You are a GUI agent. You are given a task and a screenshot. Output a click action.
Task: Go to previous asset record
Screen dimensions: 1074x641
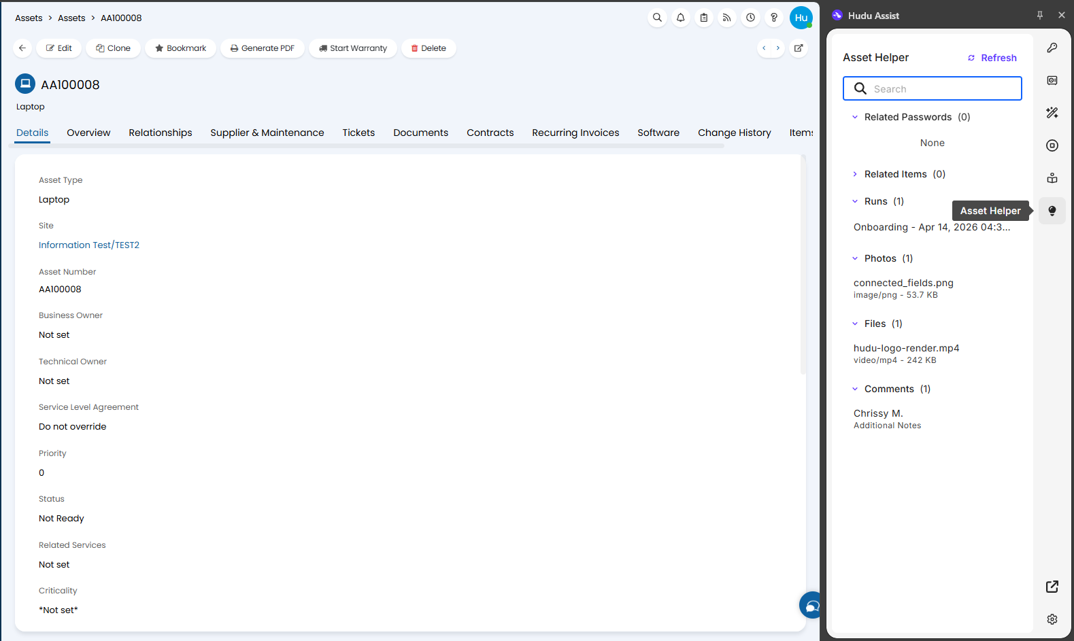pos(764,48)
